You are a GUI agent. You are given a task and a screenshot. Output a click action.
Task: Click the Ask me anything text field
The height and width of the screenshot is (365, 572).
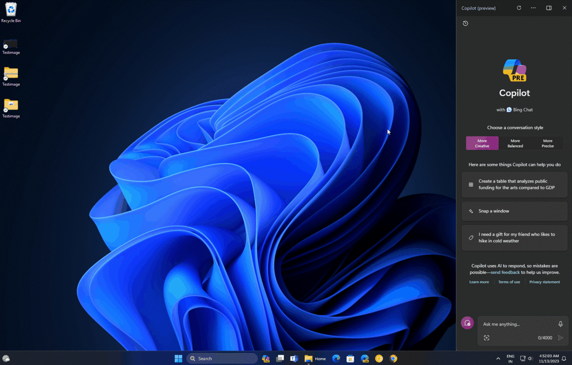[518, 324]
